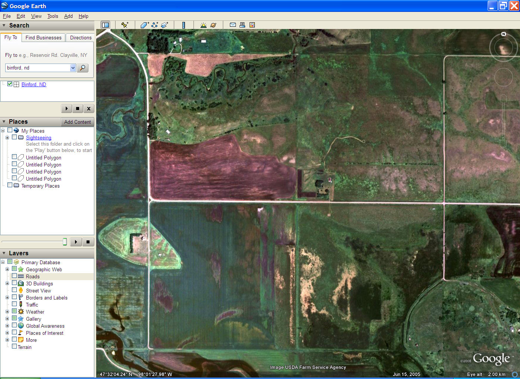This screenshot has width=520, height=379.
Task: Click the Places opacity slider handle
Action: (65, 242)
